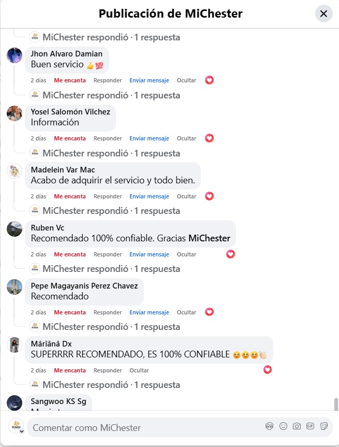Image resolution: width=339 pixels, height=447 pixels.
Task: Open the commenting profile switcher arrow
Action: pyautogui.click(x=21, y=431)
